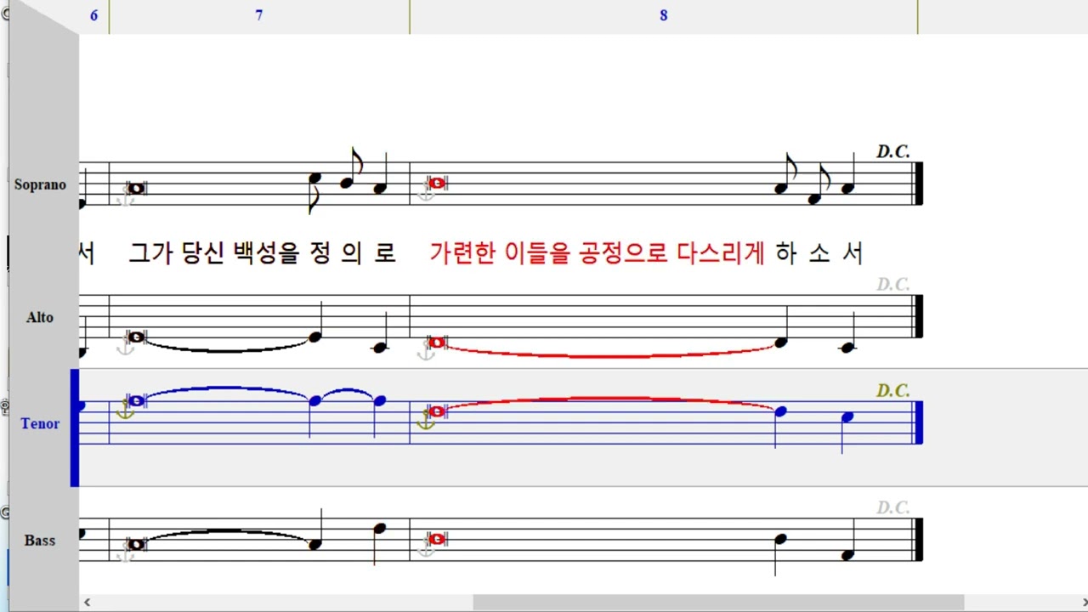Click the black D.C. marking above Soprano staff
Image resolution: width=1088 pixels, height=612 pixels.
[893, 151]
